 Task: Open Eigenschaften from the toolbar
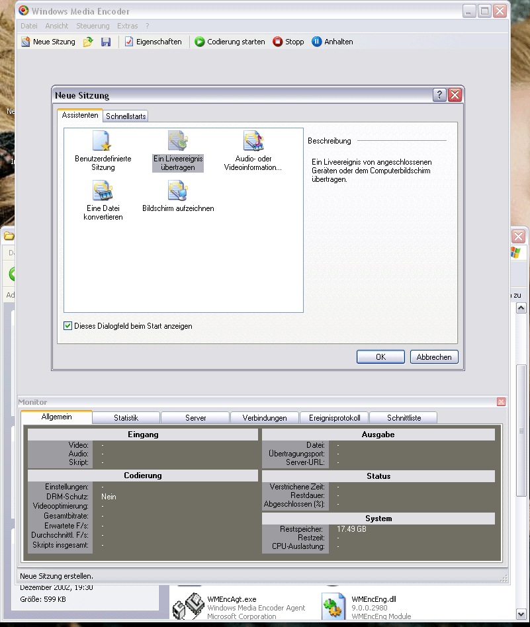click(154, 42)
